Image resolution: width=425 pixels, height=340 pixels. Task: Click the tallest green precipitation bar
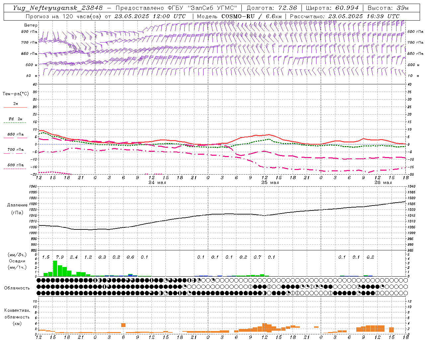coord(55,268)
